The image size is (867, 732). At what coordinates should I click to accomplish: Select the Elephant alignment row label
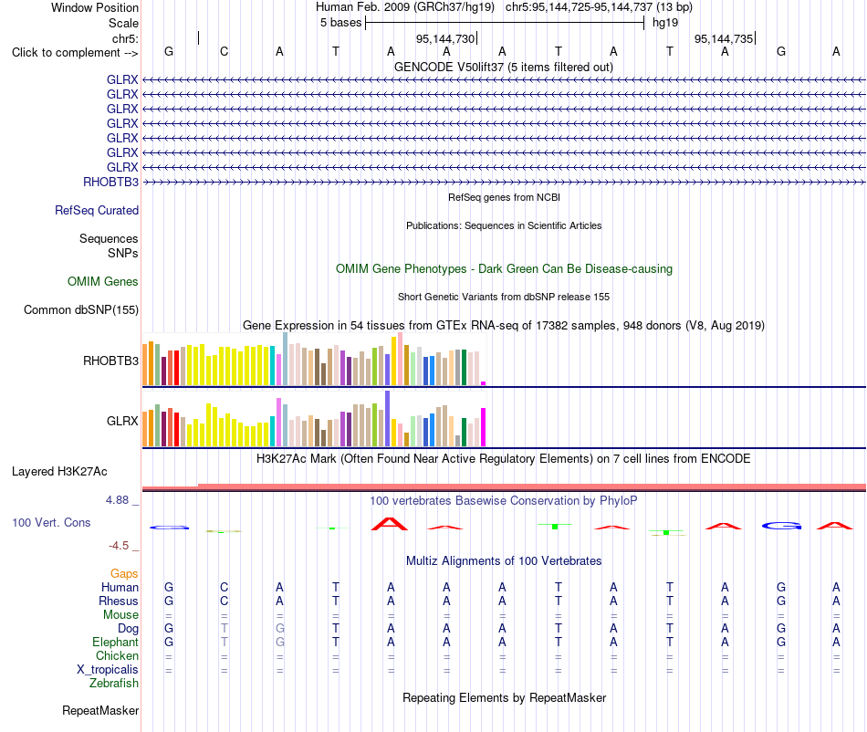115,642
